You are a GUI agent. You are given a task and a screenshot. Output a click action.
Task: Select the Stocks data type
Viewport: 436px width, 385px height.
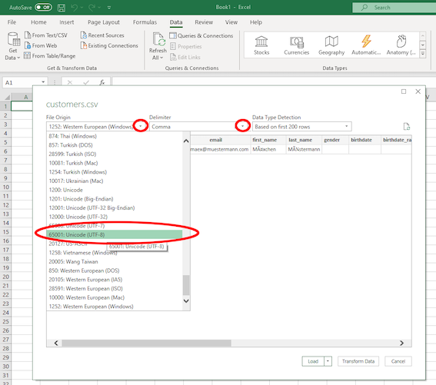coord(261,45)
